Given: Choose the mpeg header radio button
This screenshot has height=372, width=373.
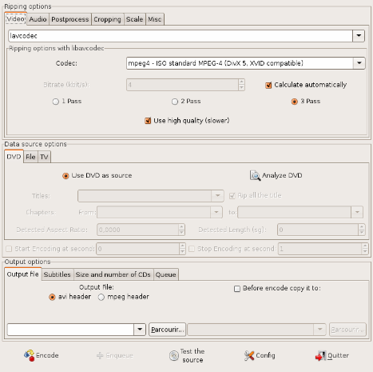Looking at the screenshot, I should (101, 297).
